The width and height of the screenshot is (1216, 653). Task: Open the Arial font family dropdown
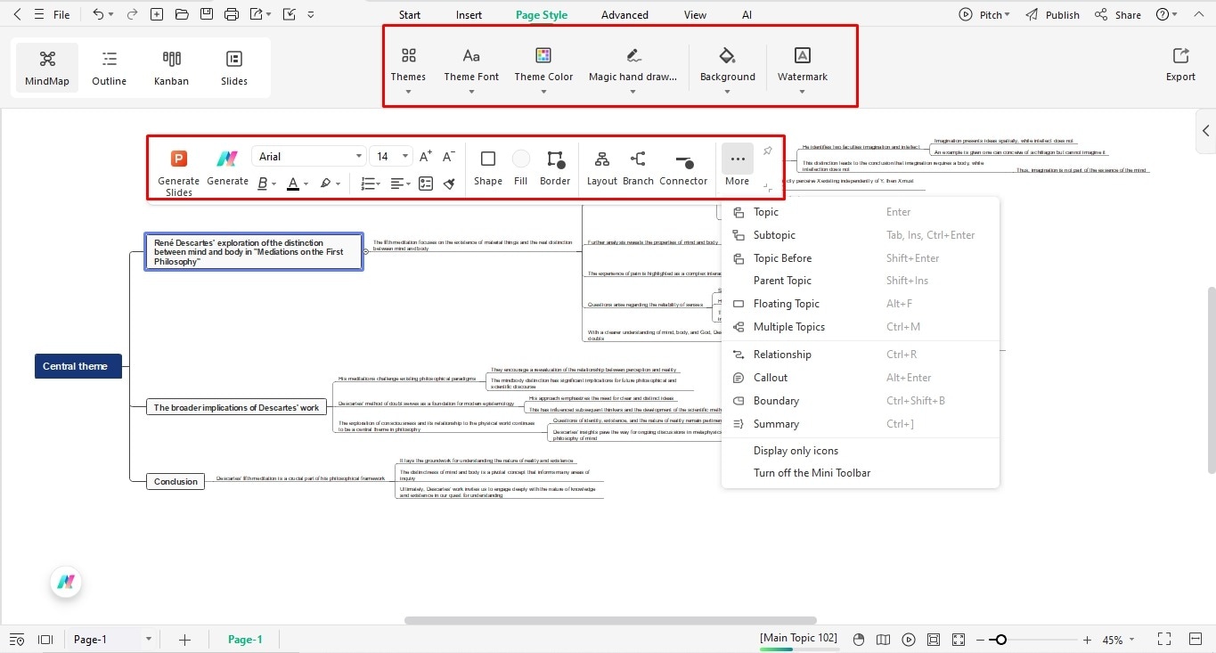pyautogui.click(x=309, y=156)
